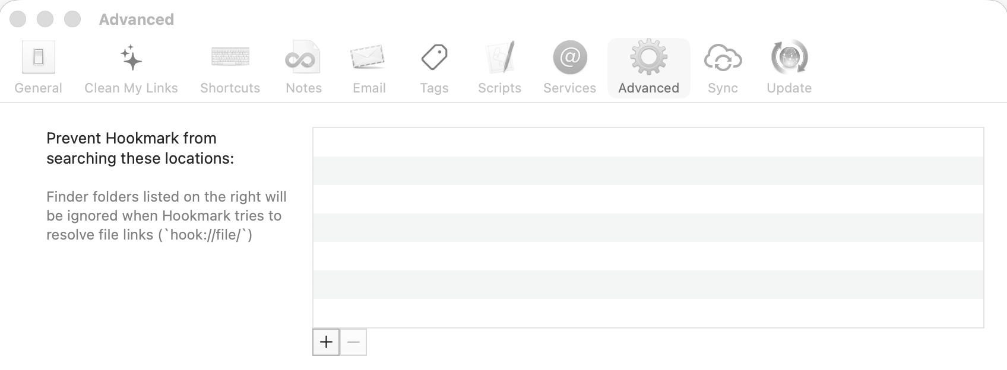1007x370 pixels.
Task: Click the Email envelope icon
Action: click(x=369, y=58)
